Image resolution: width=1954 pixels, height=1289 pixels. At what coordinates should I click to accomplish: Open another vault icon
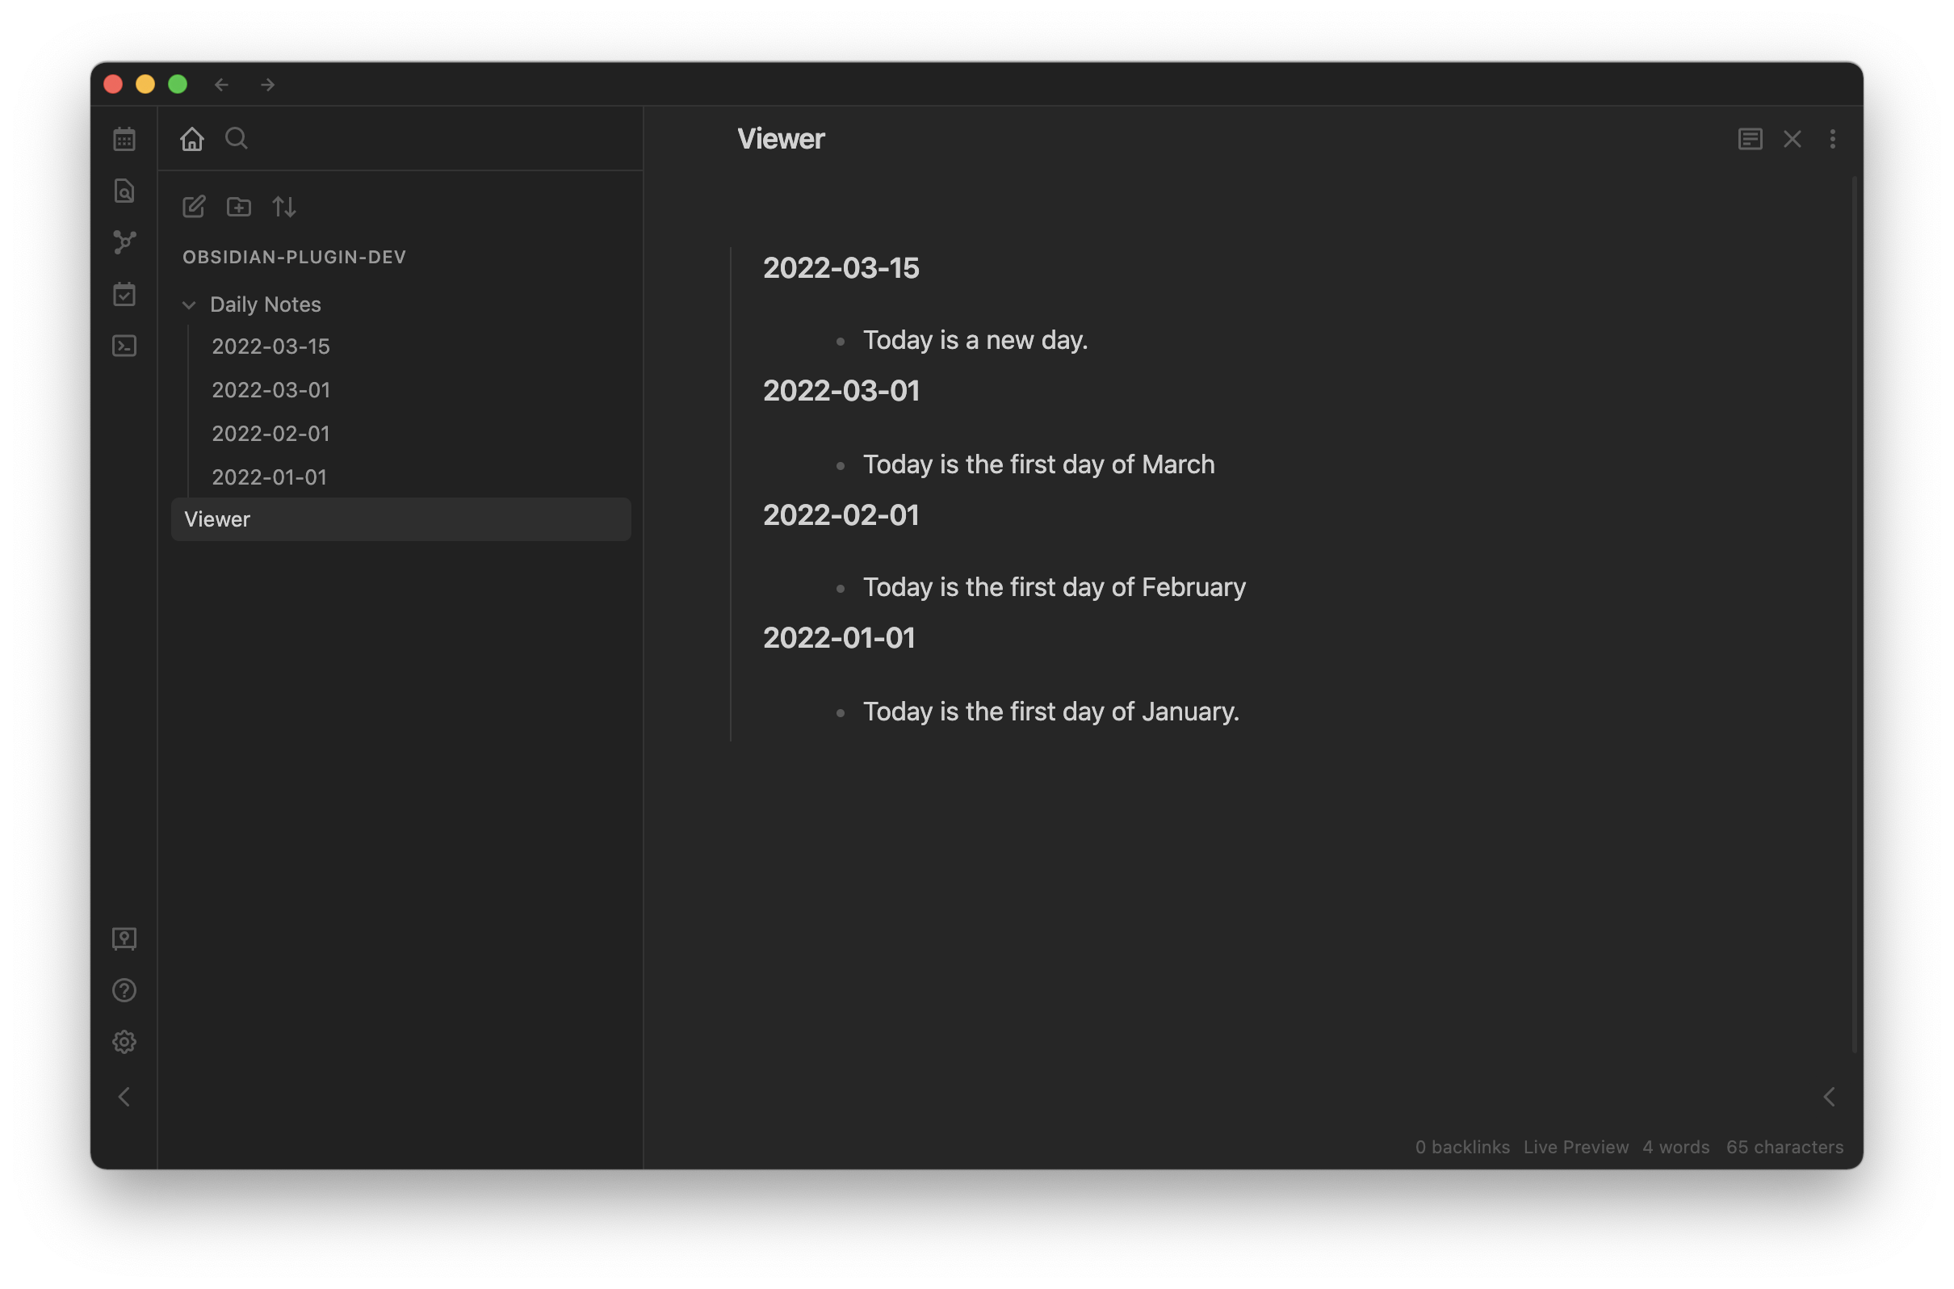(x=124, y=938)
